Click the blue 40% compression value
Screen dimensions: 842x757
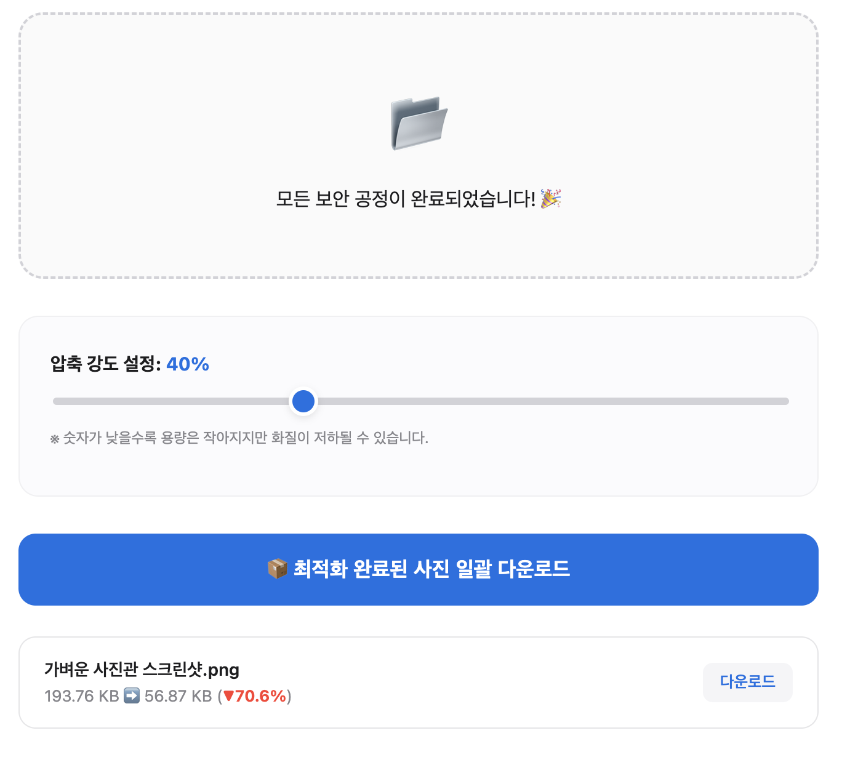click(188, 364)
